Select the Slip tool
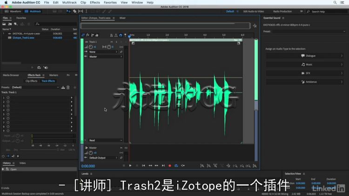 point(81,11)
